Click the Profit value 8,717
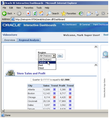 coord(63,93)
